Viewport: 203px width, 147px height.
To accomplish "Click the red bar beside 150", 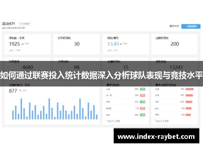I will tap(188, 108).
